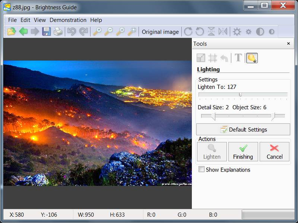Open the View menu
The width and height of the screenshot is (298, 223).
click(x=40, y=20)
